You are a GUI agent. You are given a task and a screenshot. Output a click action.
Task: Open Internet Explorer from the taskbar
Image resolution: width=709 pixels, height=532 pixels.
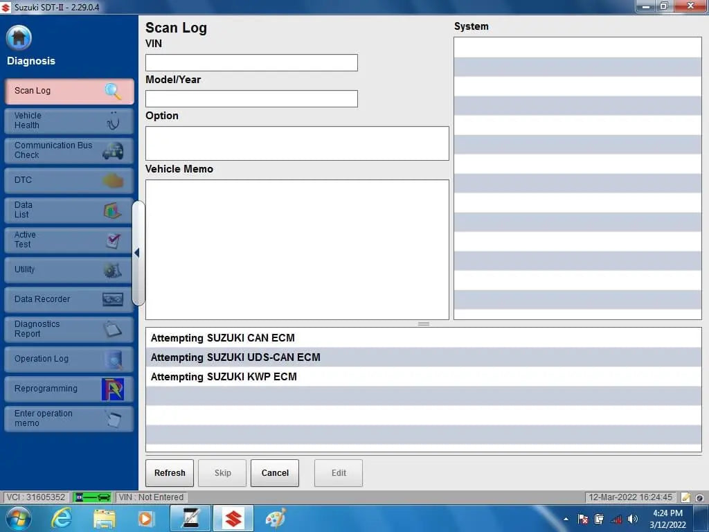(x=62, y=518)
